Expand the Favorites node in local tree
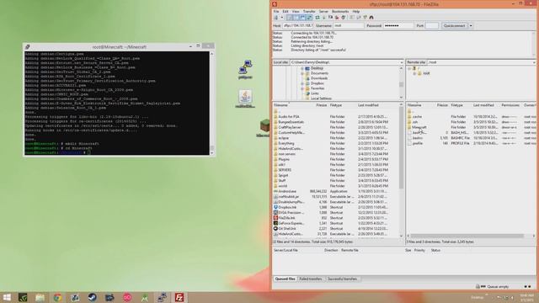539x303 pixels. (302, 88)
